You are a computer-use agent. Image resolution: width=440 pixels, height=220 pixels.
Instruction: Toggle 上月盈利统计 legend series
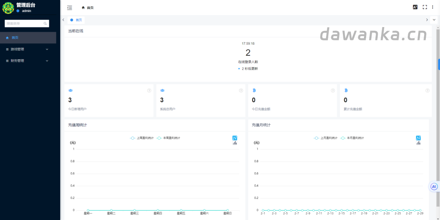click(326, 138)
